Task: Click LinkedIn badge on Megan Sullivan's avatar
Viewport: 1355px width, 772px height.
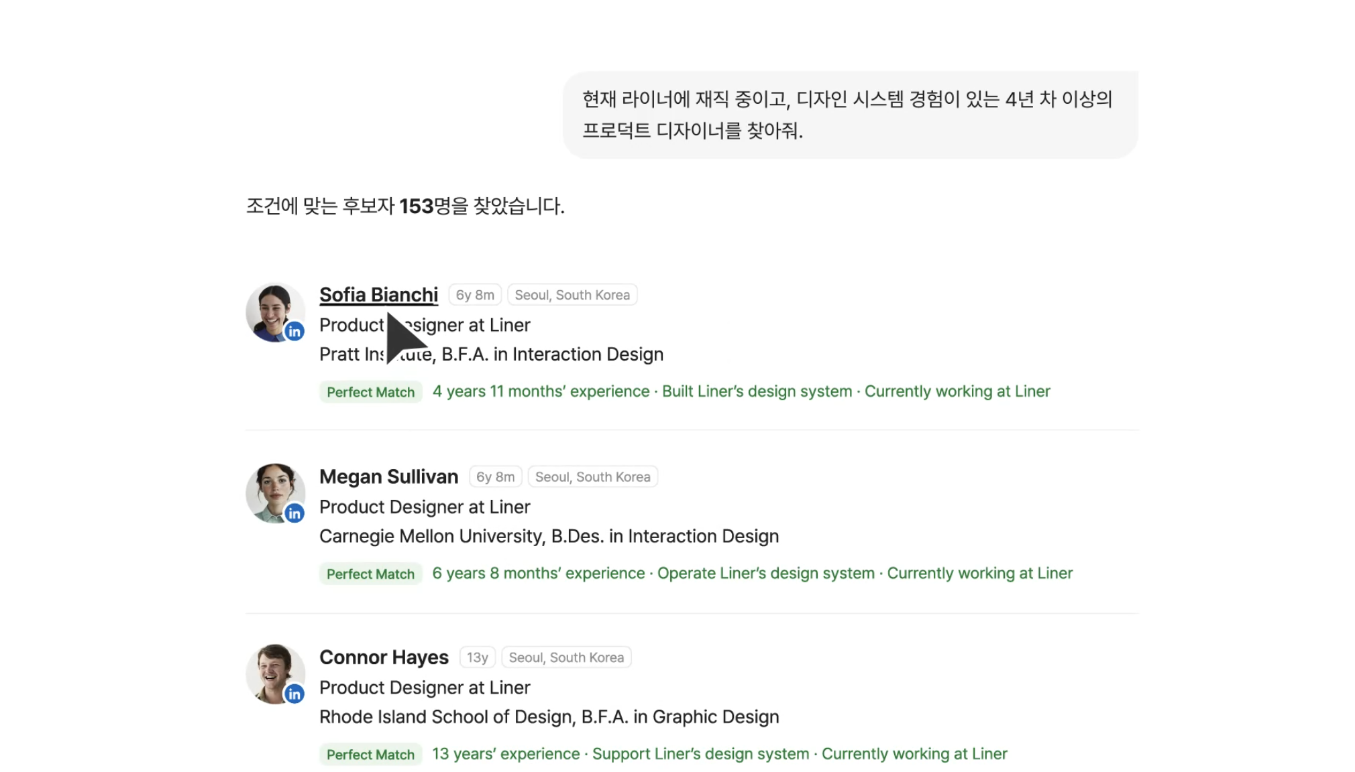Action: (294, 513)
